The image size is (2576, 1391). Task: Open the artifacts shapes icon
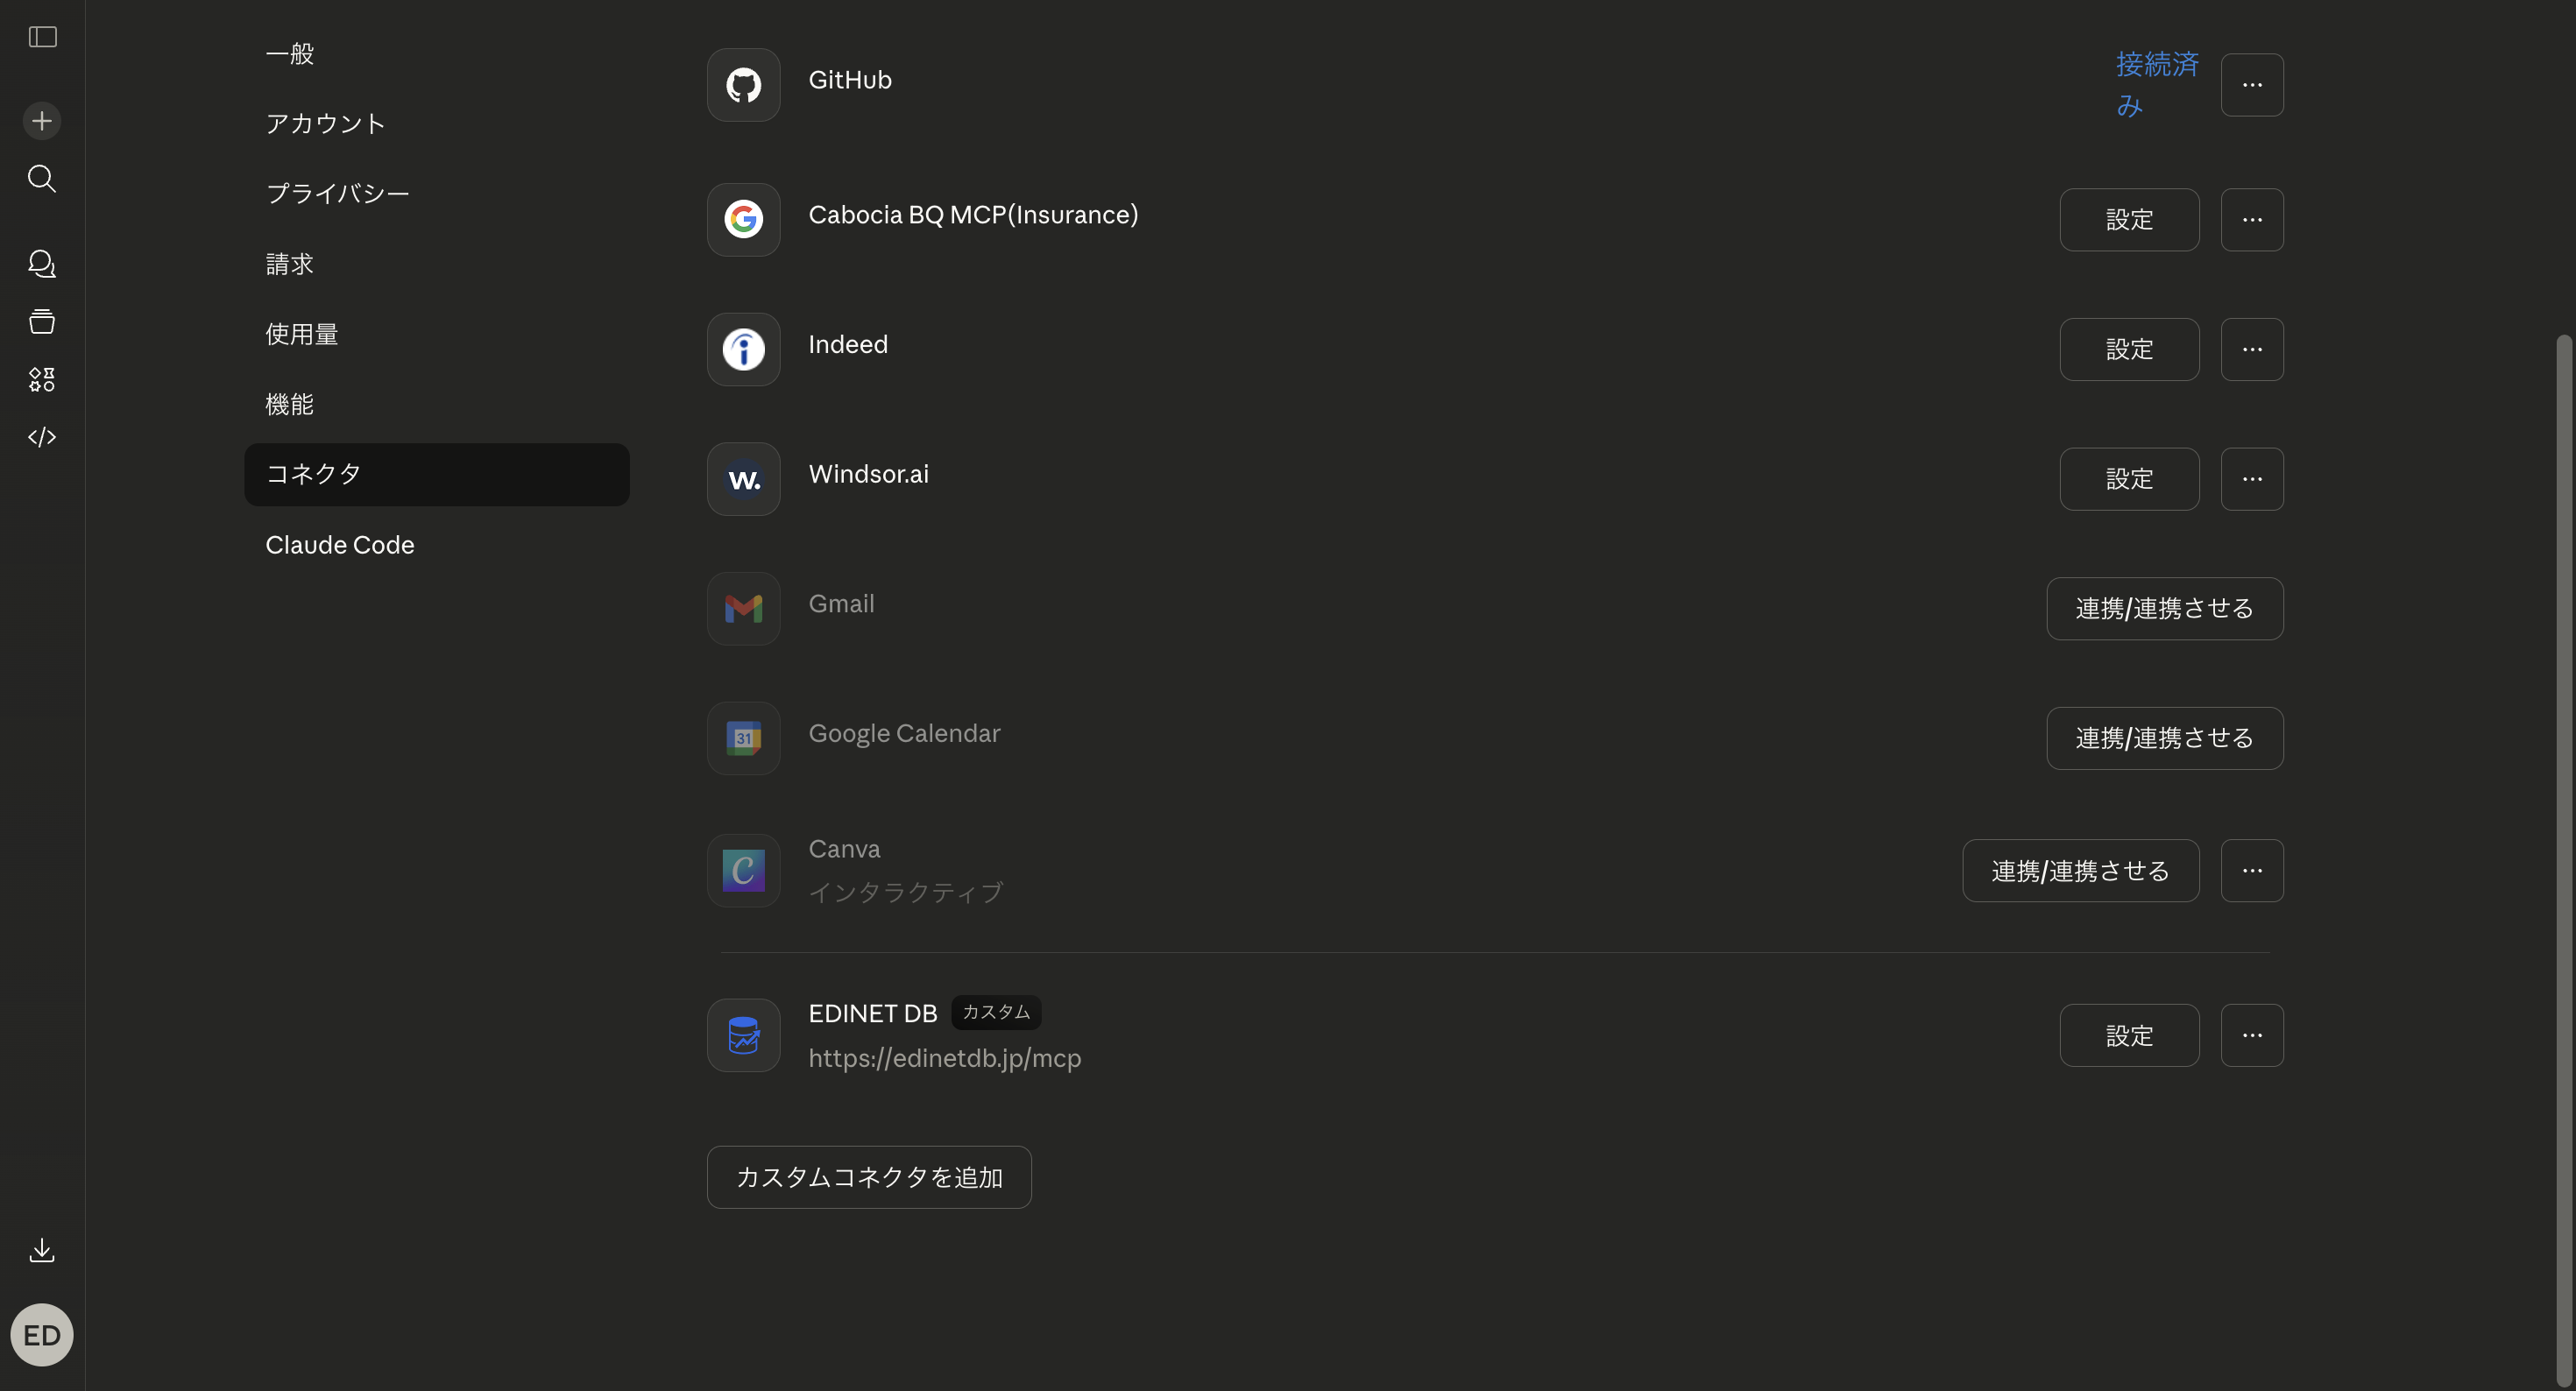42,379
